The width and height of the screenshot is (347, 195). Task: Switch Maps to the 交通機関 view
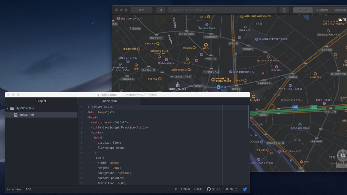tap(322, 10)
